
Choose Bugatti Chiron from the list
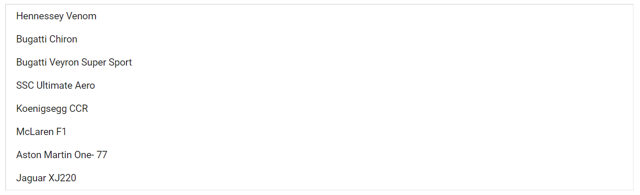coord(319,39)
